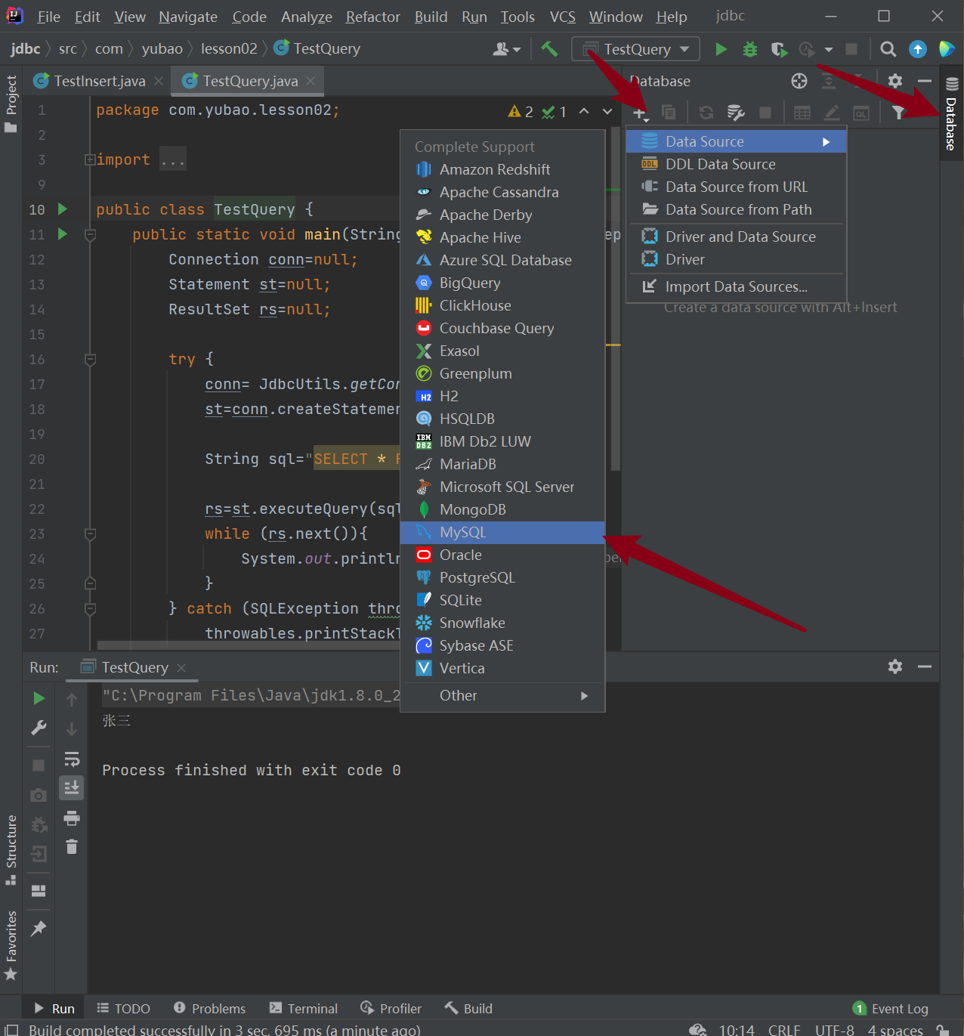Start debugging with the bug icon
Viewport: 964px width, 1036px height.
(750, 49)
